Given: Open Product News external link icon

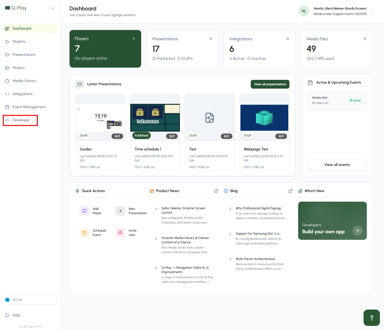Looking at the screenshot, I should click(x=216, y=191).
